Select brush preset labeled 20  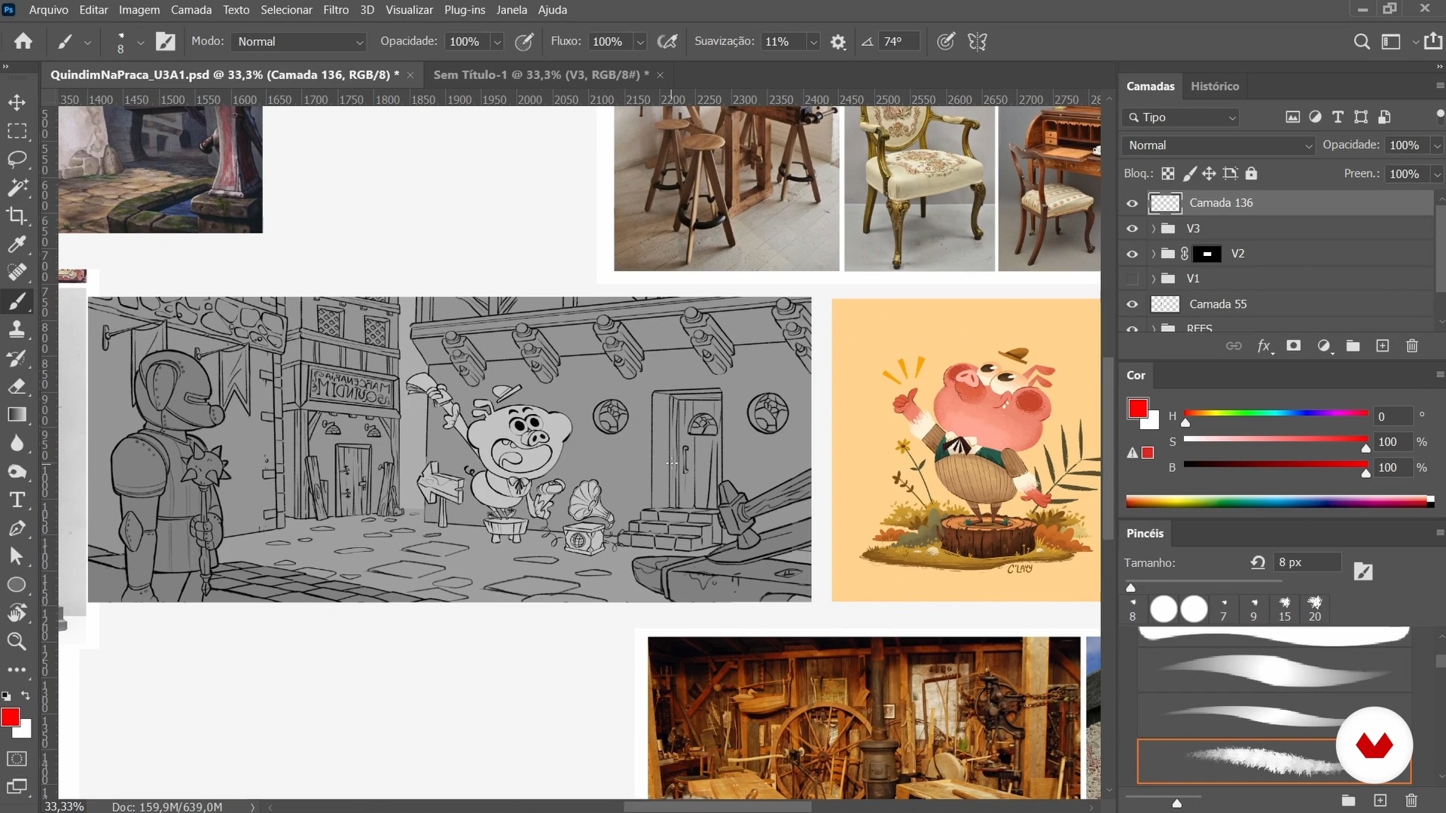tap(1315, 608)
